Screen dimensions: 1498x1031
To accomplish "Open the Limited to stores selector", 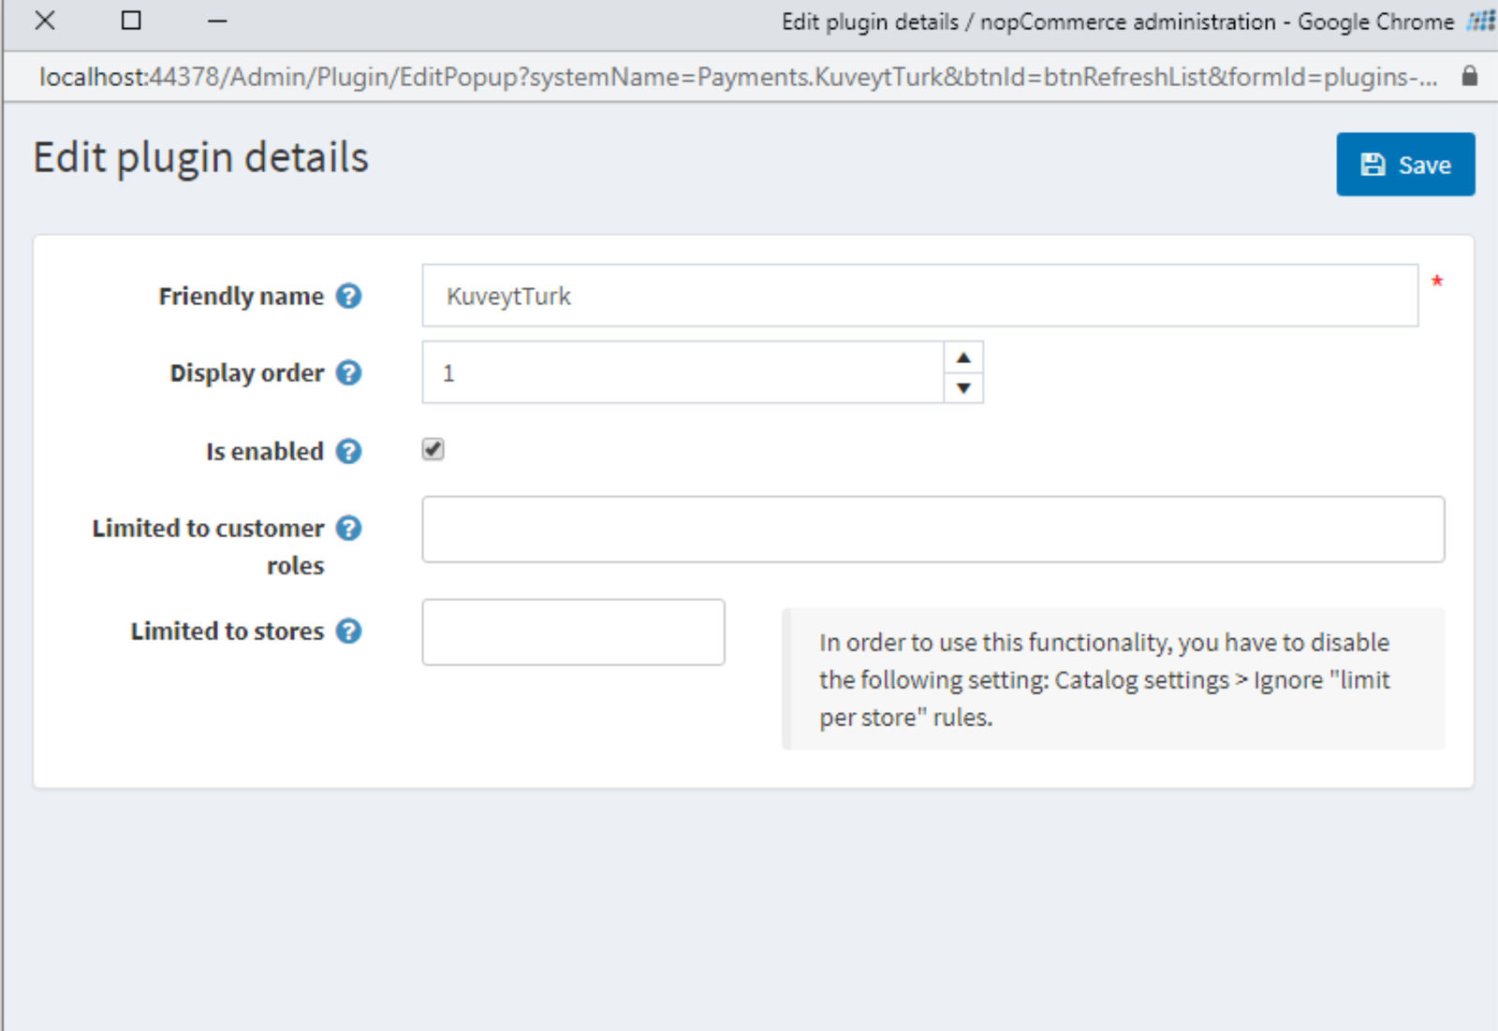I will [x=573, y=632].
